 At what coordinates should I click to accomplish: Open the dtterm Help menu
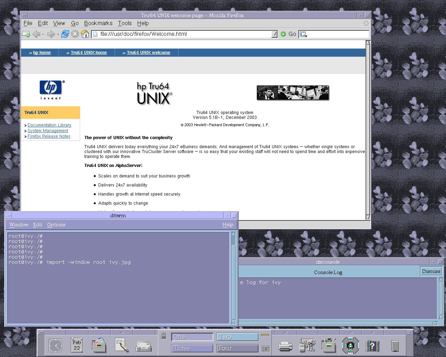[228, 225]
